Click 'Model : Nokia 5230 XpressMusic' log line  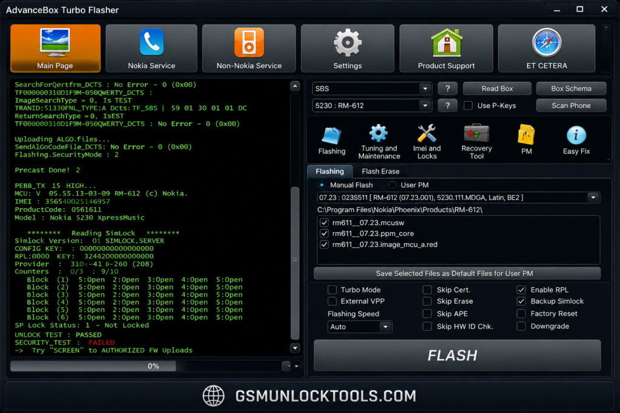(x=79, y=218)
